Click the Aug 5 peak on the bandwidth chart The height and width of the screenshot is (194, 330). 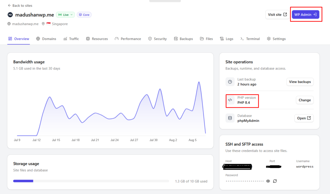point(199,82)
